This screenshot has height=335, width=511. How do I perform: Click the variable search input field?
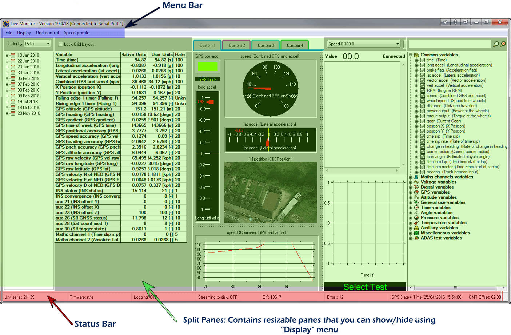click(x=450, y=44)
